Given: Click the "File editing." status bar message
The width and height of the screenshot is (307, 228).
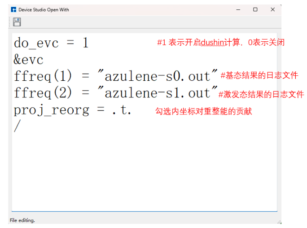Looking at the screenshot, I should click(x=22, y=220).
